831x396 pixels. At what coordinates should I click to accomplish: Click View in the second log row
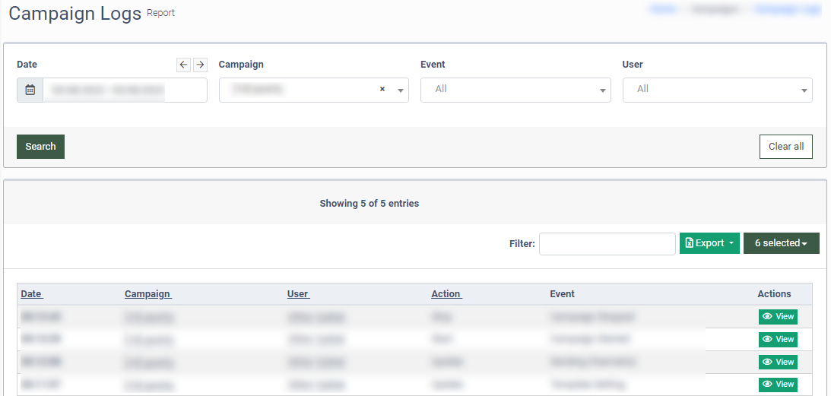(778, 339)
